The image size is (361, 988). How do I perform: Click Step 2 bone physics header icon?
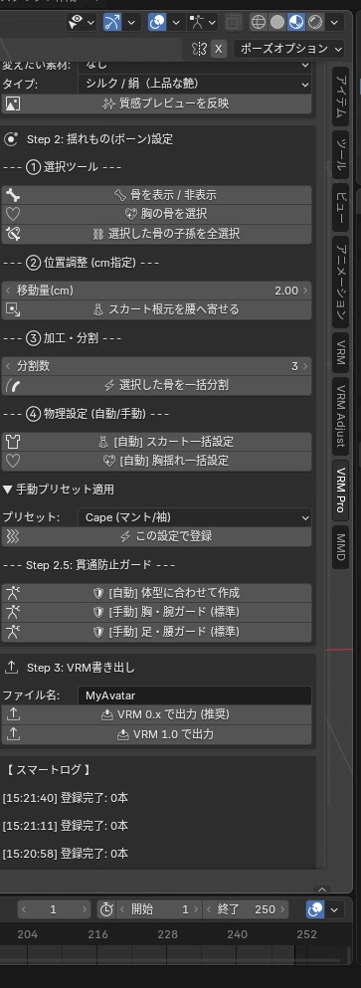pos(11,139)
